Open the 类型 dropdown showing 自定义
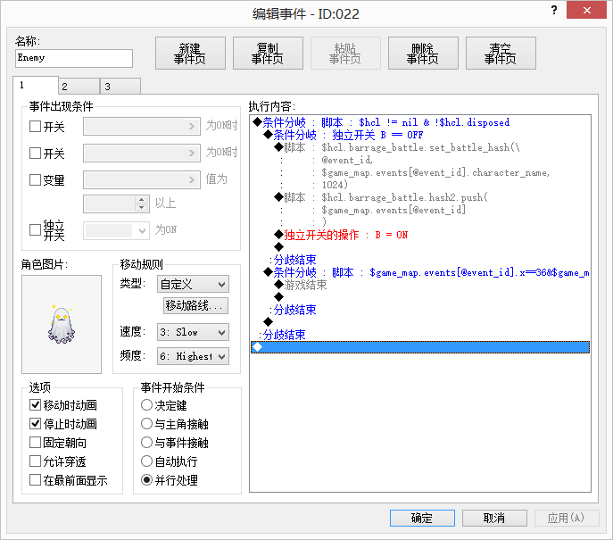The image size is (613, 540). click(x=193, y=284)
